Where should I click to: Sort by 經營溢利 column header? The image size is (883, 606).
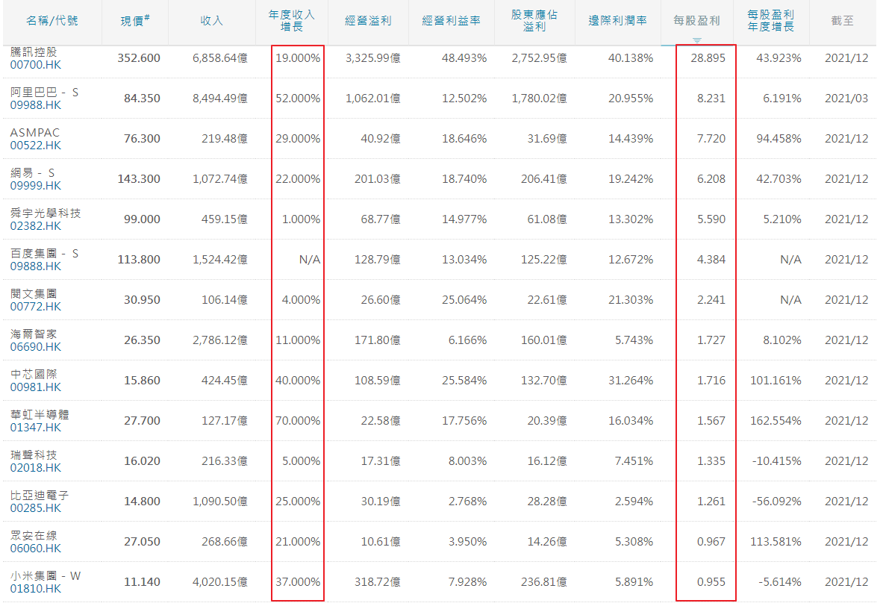pos(366,21)
